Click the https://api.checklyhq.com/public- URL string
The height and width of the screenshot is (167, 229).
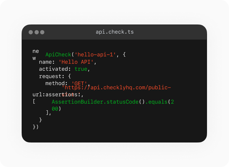click(116, 88)
